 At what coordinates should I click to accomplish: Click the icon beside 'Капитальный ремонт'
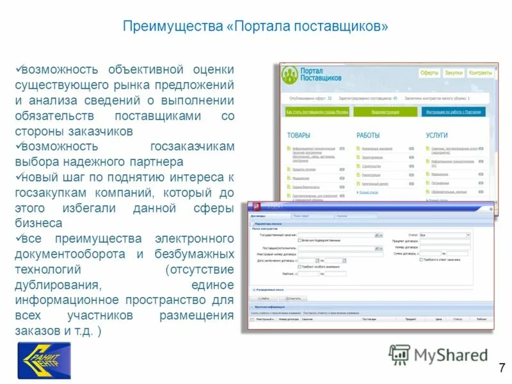pos(358,184)
